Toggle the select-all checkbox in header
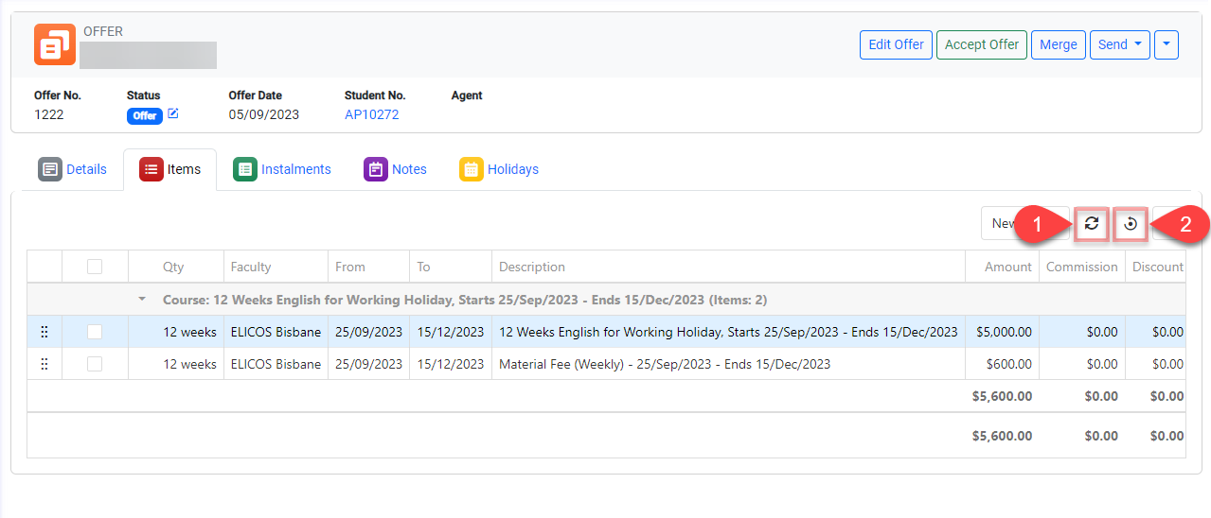 pos(95,267)
